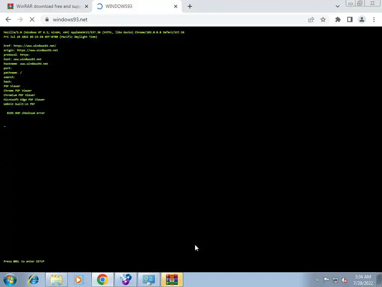Open Windows Media Player from taskbar
The width and height of the screenshot is (382, 287).
coord(79,280)
